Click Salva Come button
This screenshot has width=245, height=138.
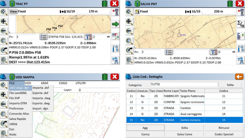[x=184, y=134]
